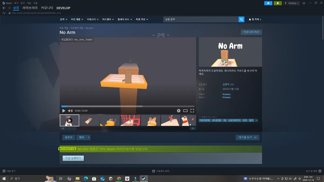
Task: Launch Microsoft Edge from the taskbar
Action: tap(86, 178)
